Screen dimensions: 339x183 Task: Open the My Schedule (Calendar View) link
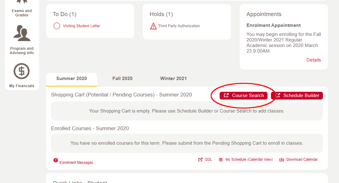click(x=249, y=160)
